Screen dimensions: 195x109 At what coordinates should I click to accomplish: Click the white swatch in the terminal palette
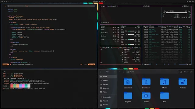(x=29, y=86)
